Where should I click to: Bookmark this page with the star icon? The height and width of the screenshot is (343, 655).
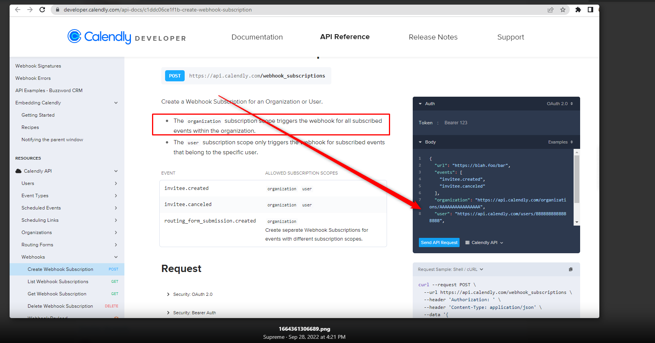click(563, 10)
